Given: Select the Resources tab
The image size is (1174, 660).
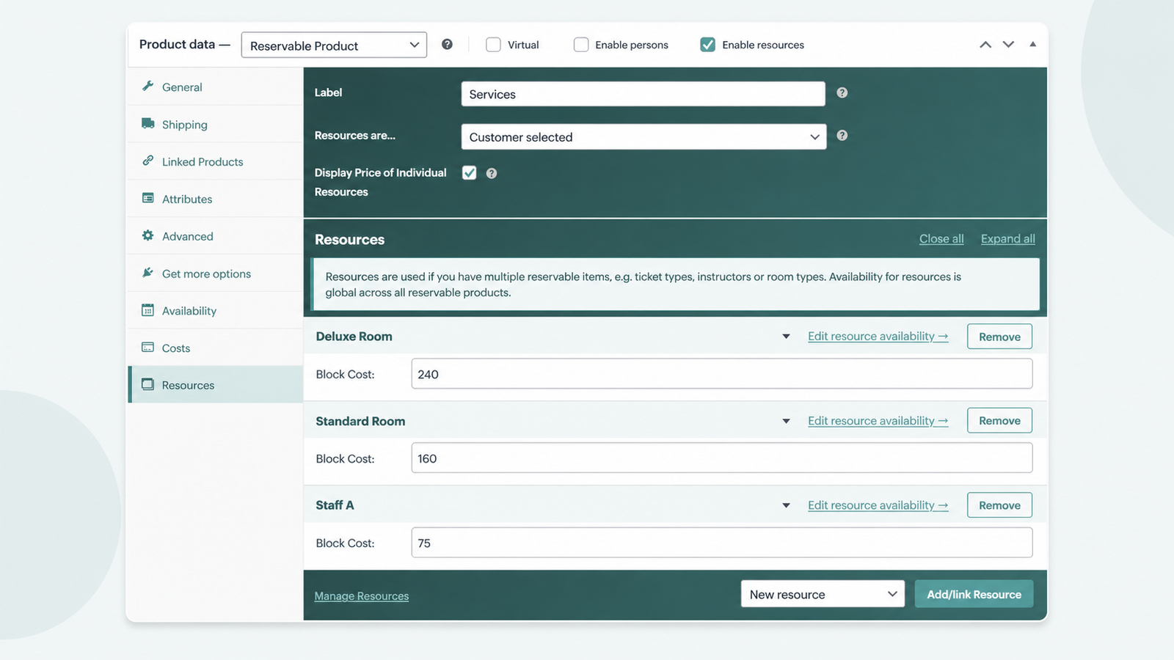Looking at the screenshot, I should click(x=216, y=384).
